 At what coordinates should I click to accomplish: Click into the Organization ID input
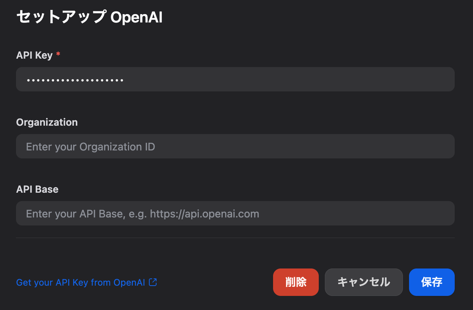tap(235, 146)
